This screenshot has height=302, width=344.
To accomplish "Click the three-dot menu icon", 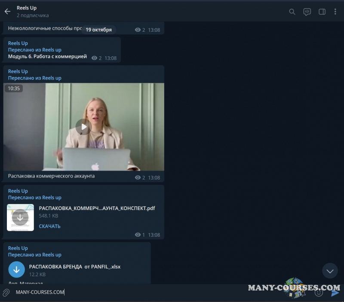I will (335, 12).
